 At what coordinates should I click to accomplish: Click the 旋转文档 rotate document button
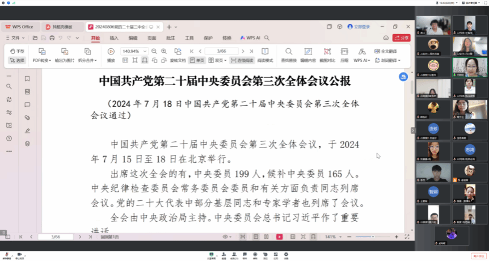click(x=178, y=60)
